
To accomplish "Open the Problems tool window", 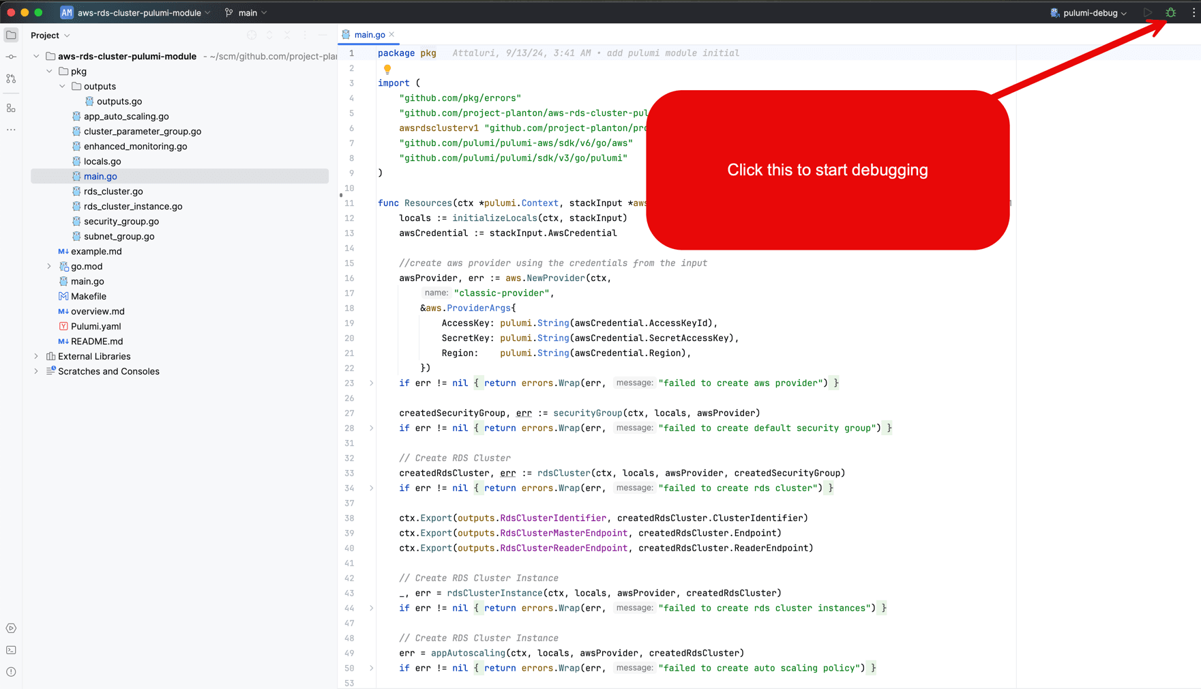I will pyautogui.click(x=11, y=672).
